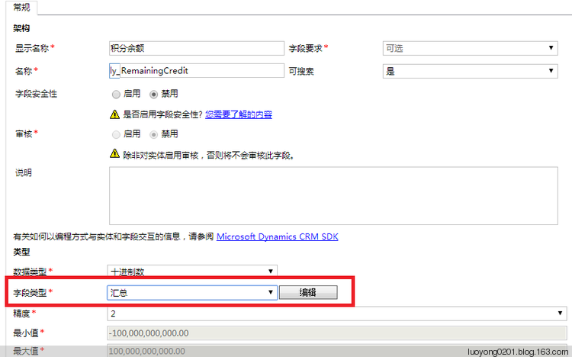Select 禁用 radio for 审核
The width and height of the screenshot is (572, 357).
[x=153, y=135]
